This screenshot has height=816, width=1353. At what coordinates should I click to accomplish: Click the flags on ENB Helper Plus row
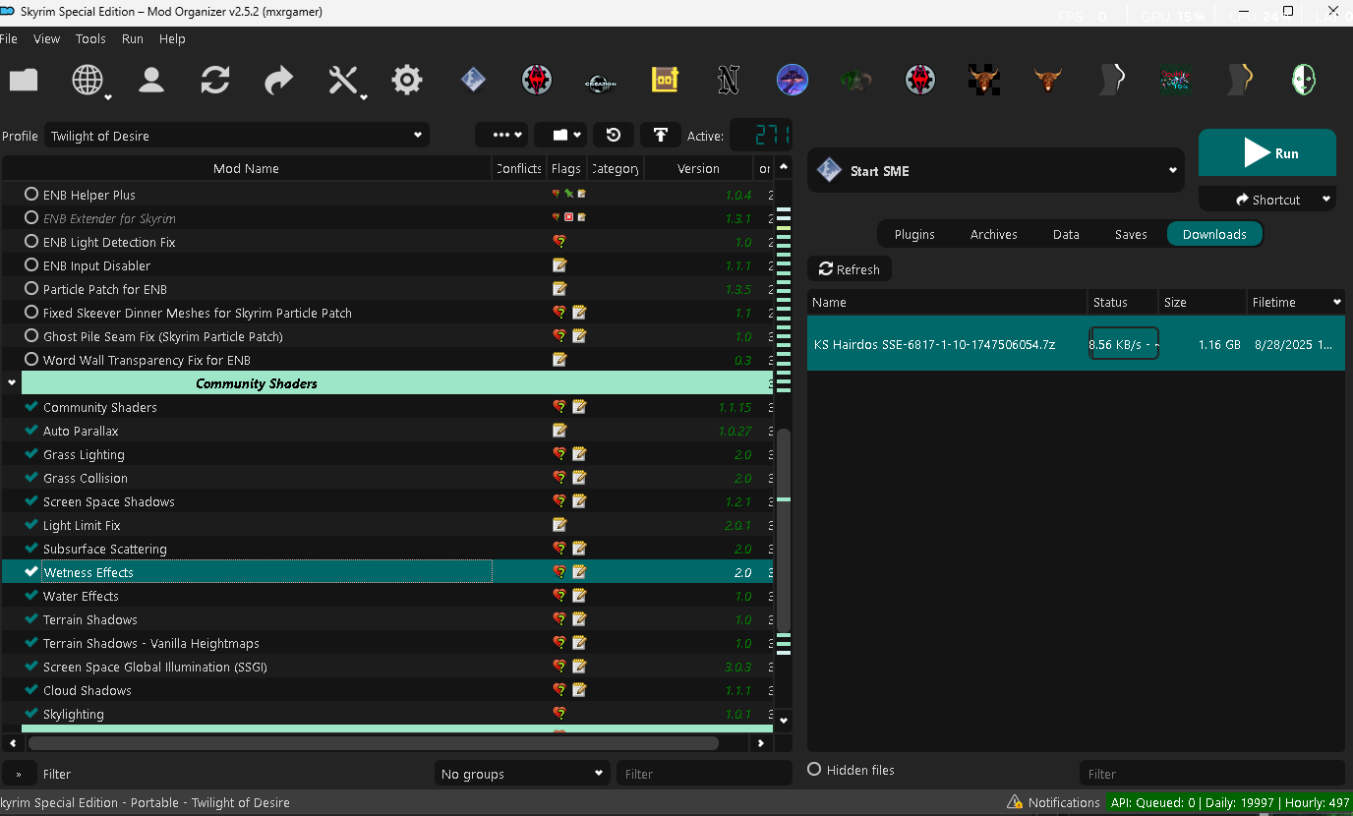569,195
